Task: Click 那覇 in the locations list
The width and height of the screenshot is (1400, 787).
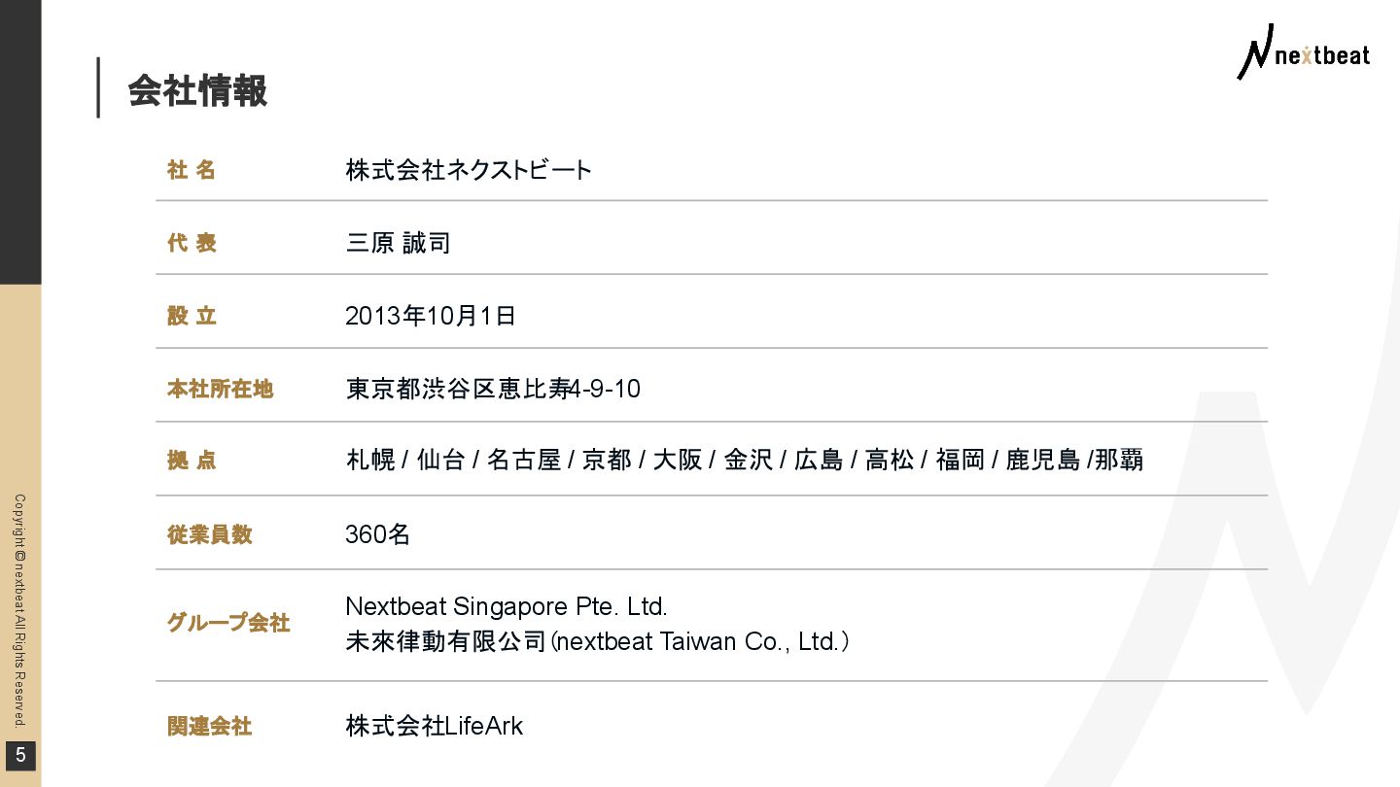Action: pos(1119,461)
